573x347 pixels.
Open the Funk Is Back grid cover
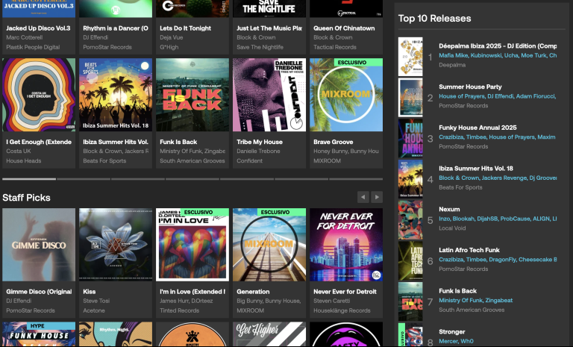(192, 95)
